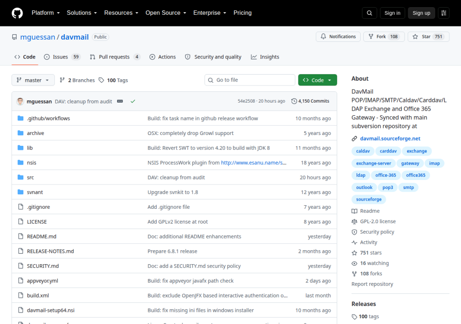
Task: Open the davmail repository link
Action: (75, 37)
